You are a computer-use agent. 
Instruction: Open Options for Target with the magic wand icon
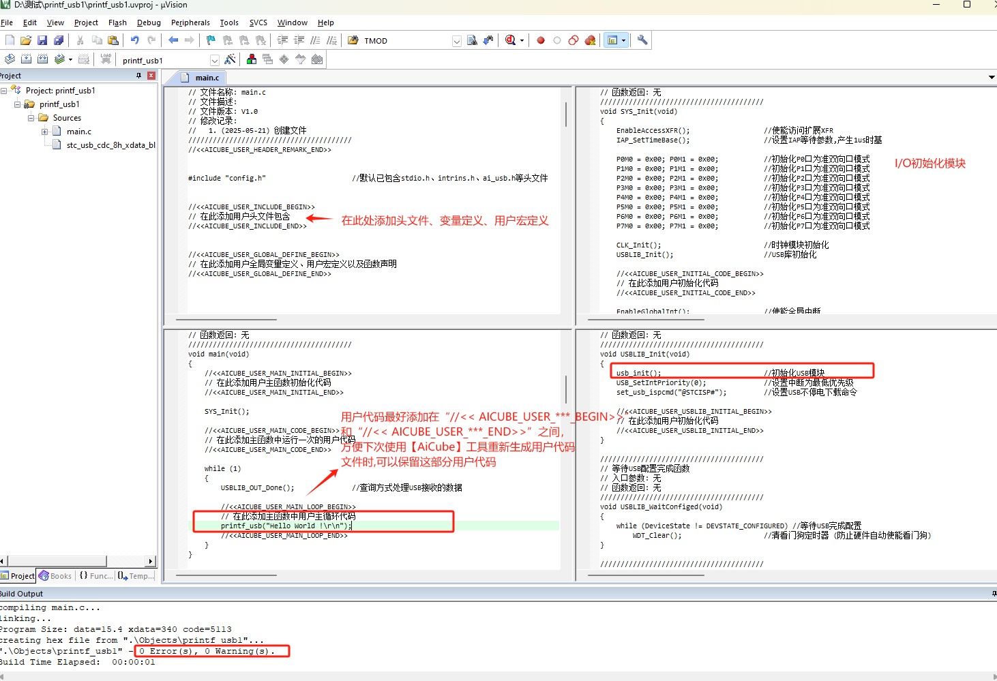[x=230, y=59]
